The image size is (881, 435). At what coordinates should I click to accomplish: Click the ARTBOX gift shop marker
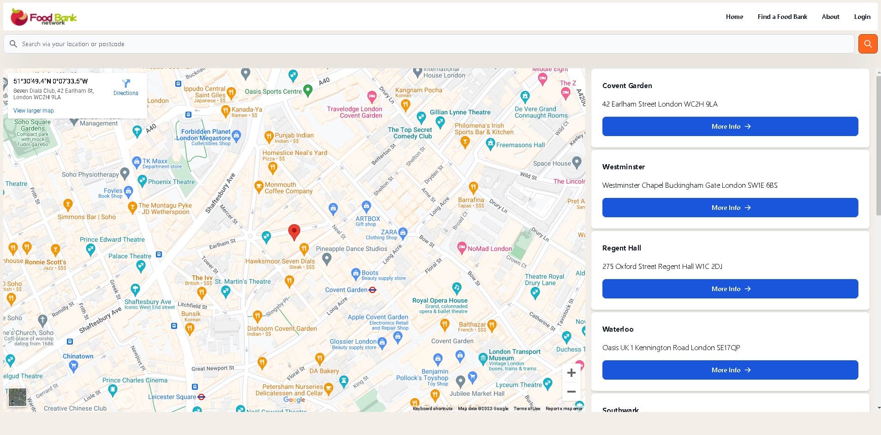tap(366, 206)
